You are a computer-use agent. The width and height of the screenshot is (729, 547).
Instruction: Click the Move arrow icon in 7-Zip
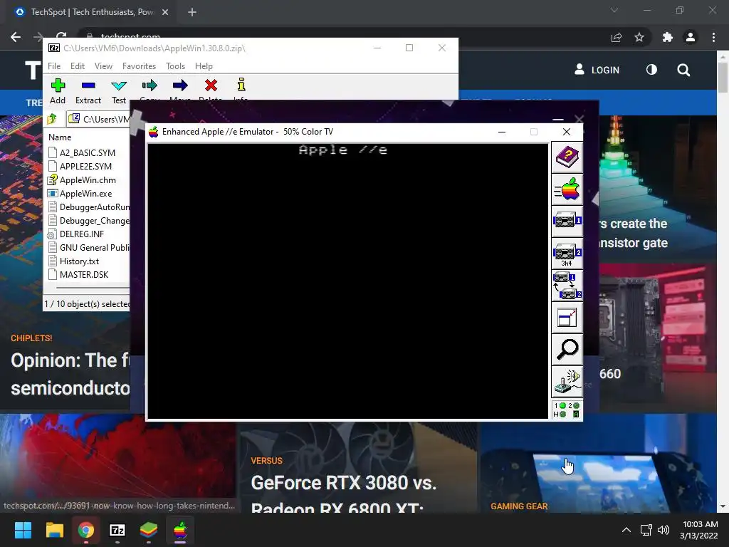click(x=180, y=85)
